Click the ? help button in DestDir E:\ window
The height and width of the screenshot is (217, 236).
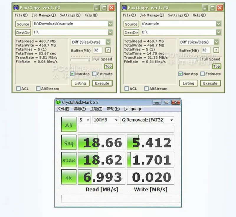click(216, 50)
